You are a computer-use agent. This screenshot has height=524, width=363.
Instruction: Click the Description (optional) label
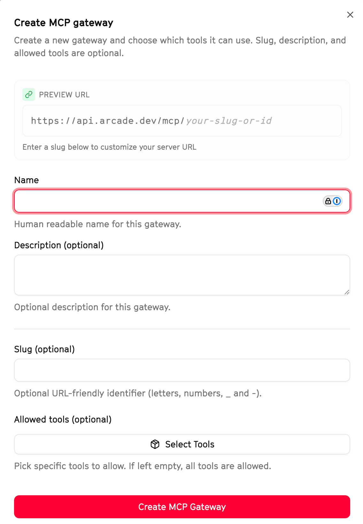[x=59, y=245]
